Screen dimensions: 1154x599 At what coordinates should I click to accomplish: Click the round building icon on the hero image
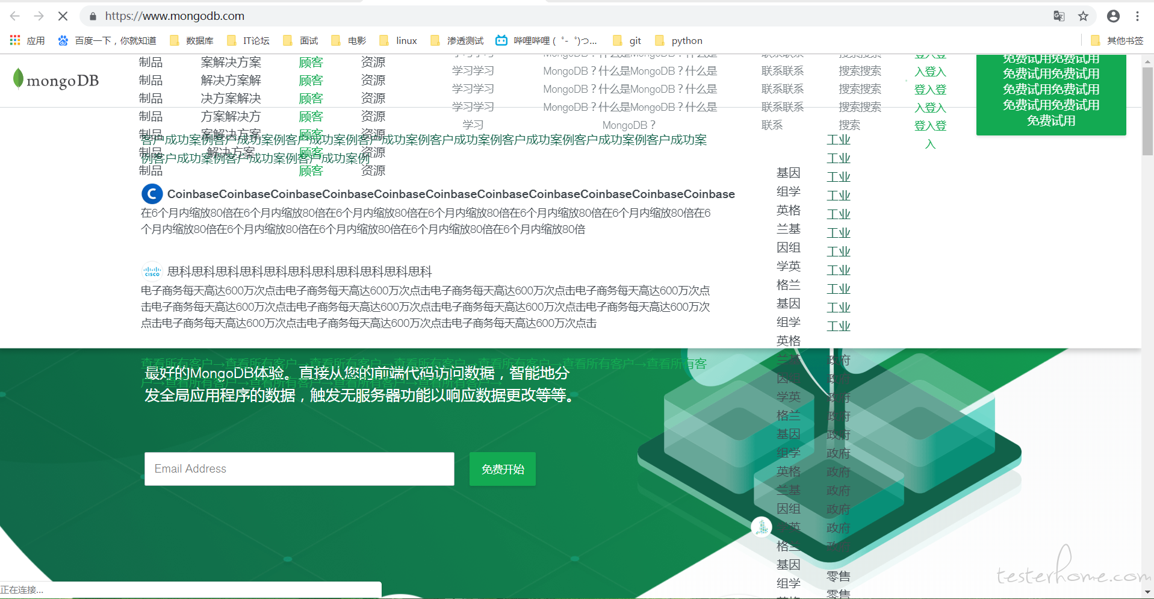coord(762,527)
